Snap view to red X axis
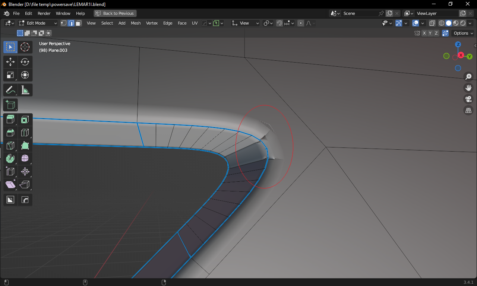Viewport: 477px width, 286px height. pos(461,55)
